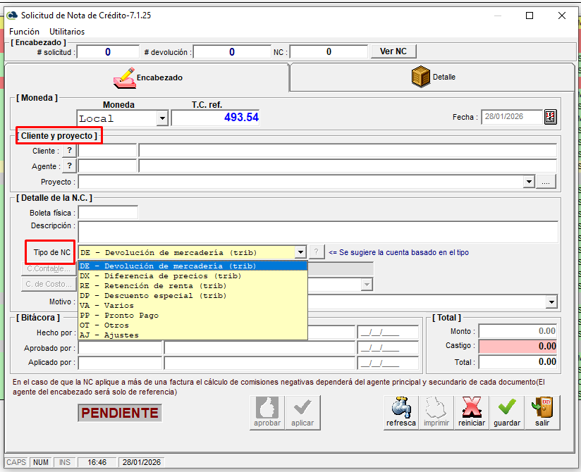Click the question mark beside Cliente
Viewport: 581px width, 472px height.
click(68, 151)
